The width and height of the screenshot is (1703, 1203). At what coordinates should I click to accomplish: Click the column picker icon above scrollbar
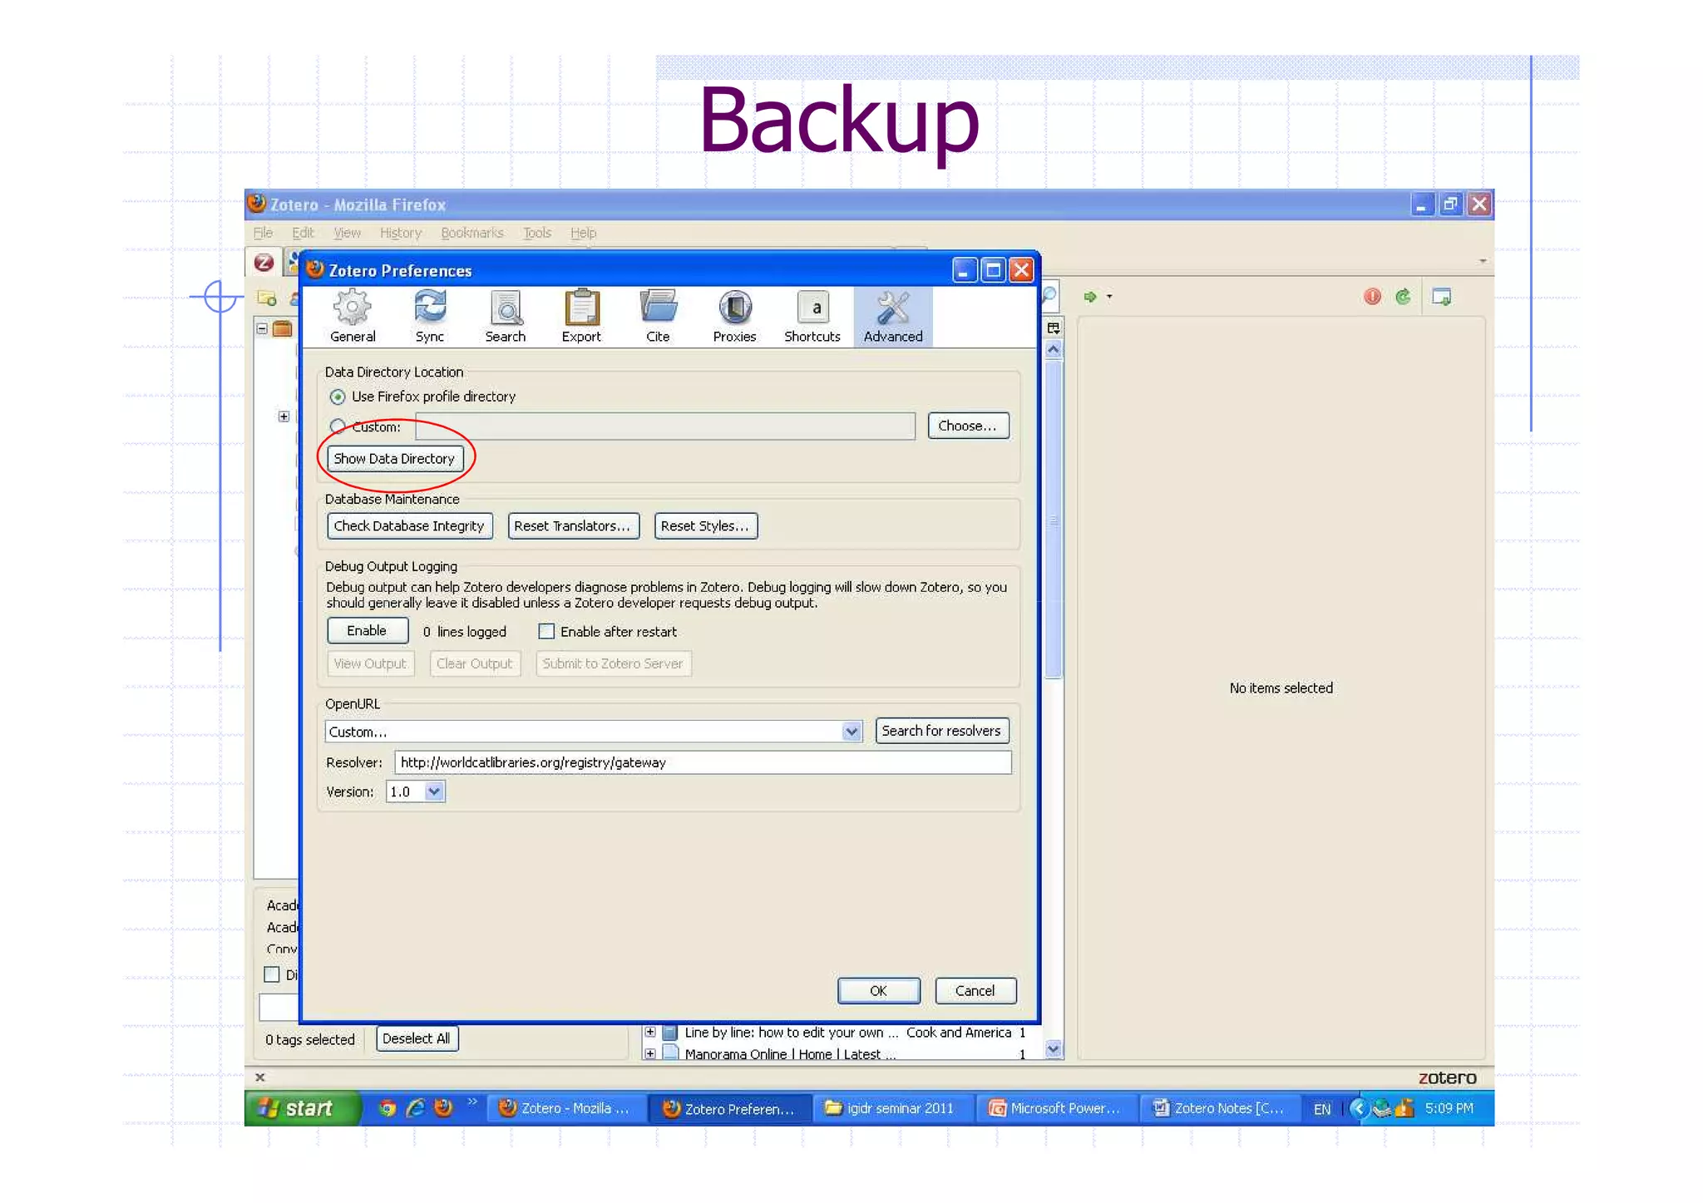[x=1053, y=328]
